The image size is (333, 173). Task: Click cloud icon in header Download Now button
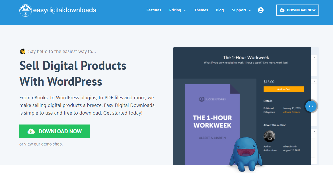pos(282,10)
